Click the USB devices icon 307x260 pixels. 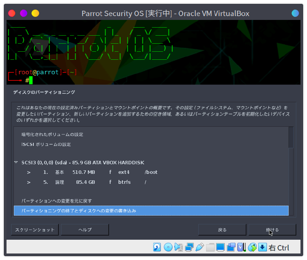(199, 247)
